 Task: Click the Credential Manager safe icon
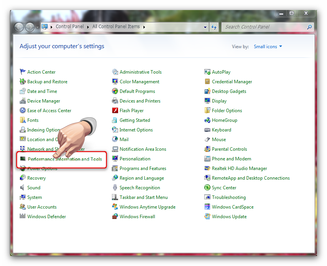tap(207, 81)
